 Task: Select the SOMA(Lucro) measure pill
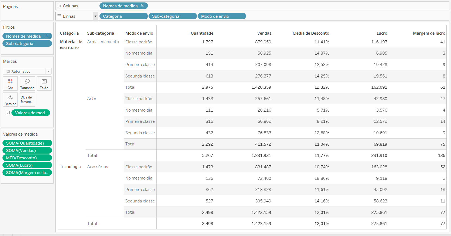[27, 165]
